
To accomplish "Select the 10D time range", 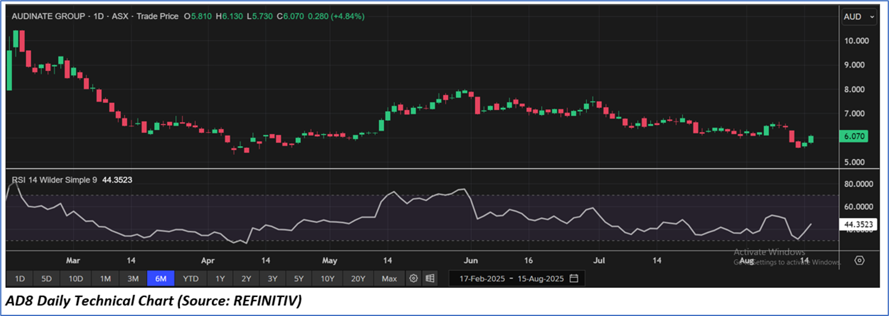I will pyautogui.click(x=76, y=279).
